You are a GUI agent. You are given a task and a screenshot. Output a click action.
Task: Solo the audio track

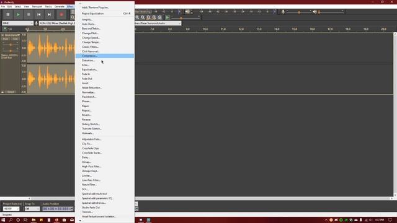click(15, 39)
